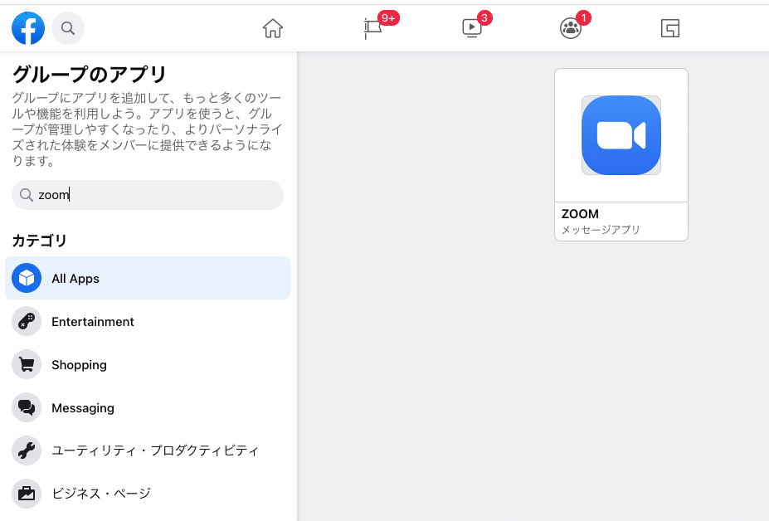Open the Gaming section icon
This screenshot has height=521, width=769.
pyautogui.click(x=669, y=27)
